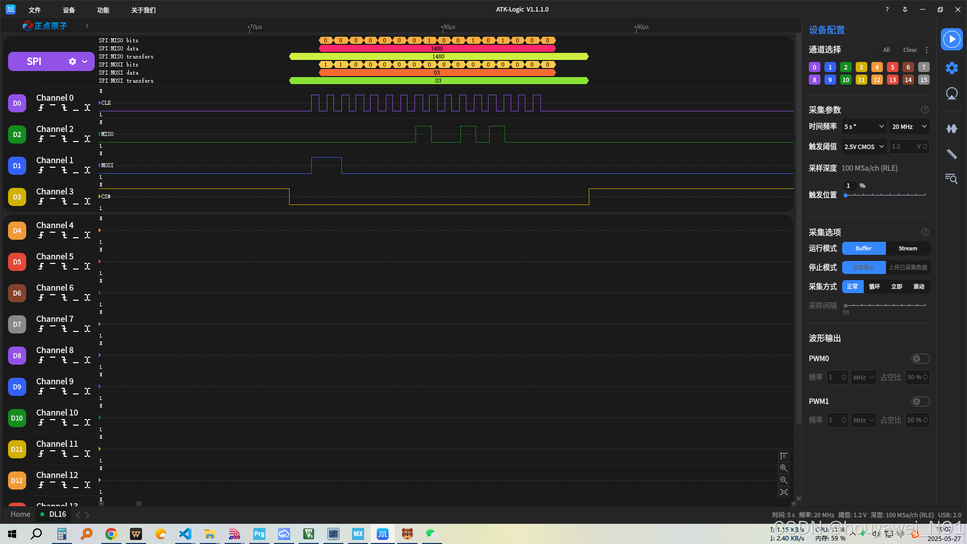
Task: Open the protocol decoder waveform icon
Action: [x=951, y=129]
